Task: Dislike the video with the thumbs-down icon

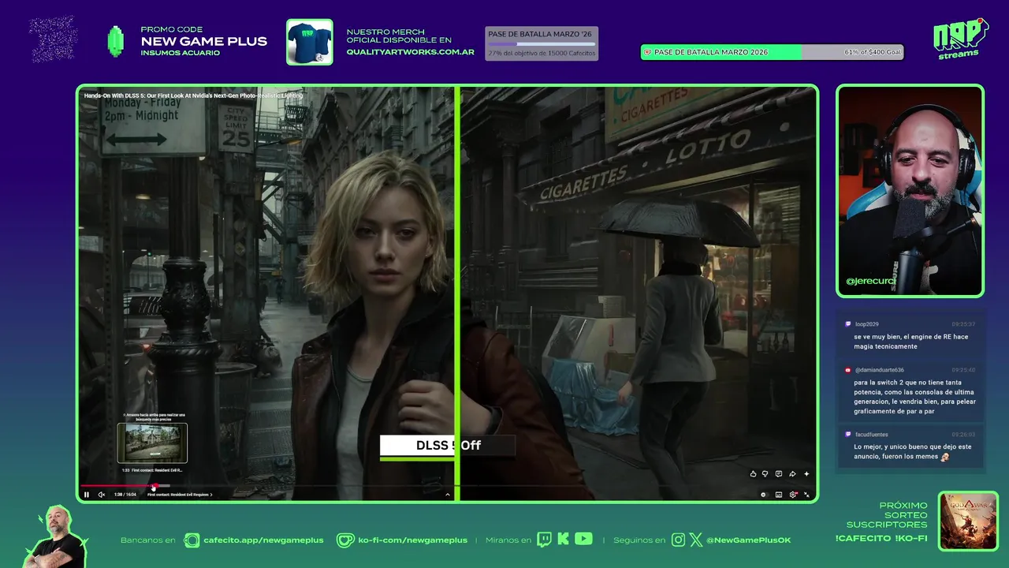Action: pyautogui.click(x=765, y=474)
